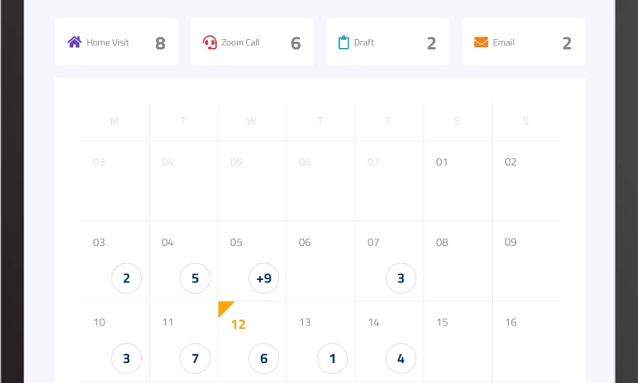The image size is (638, 383).
Task: Open the 7 events badge on day 11
Action: click(x=195, y=358)
